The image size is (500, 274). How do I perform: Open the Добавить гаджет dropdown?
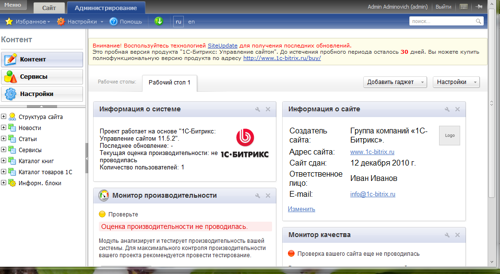395,82
